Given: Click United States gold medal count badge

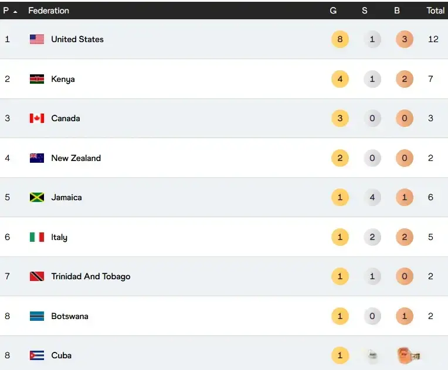Looking at the screenshot, I should tap(340, 39).
